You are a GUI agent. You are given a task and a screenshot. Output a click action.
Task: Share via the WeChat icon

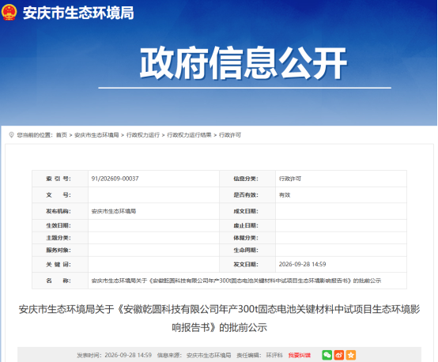point(327,355)
